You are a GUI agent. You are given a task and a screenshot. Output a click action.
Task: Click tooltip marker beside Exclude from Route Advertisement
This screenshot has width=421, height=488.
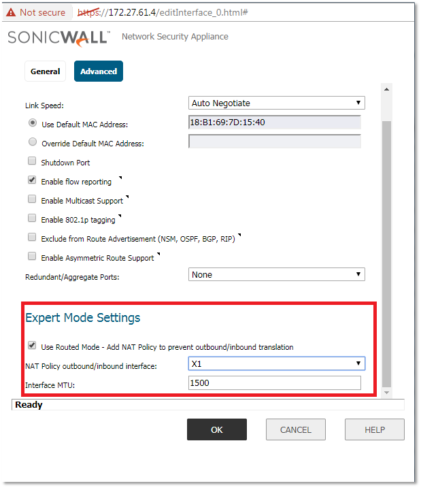point(239,235)
